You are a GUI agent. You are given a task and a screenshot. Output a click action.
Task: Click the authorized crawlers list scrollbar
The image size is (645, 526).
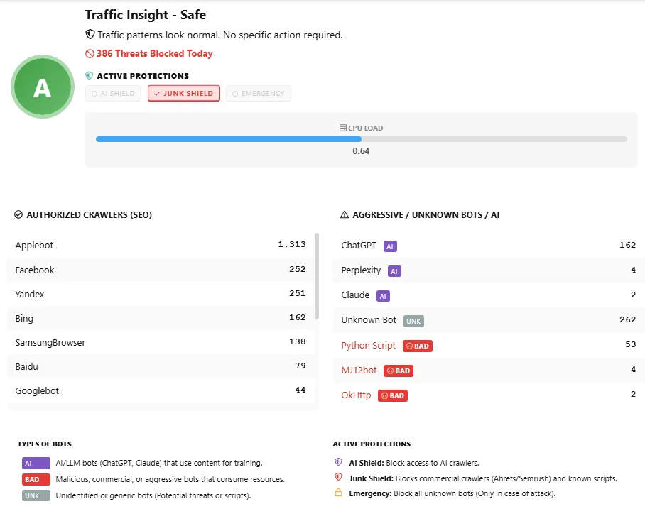tap(317, 275)
